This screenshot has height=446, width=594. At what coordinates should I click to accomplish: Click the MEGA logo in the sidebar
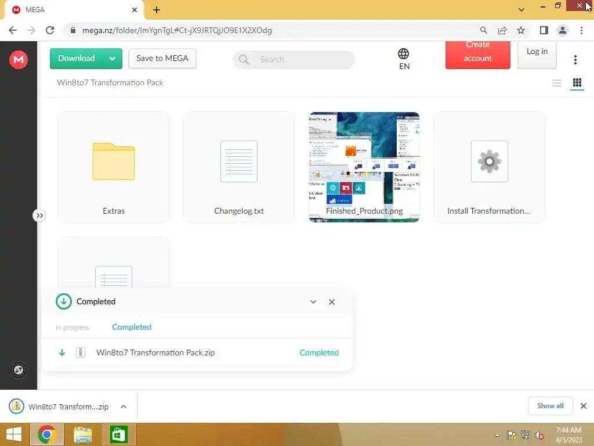point(18,60)
